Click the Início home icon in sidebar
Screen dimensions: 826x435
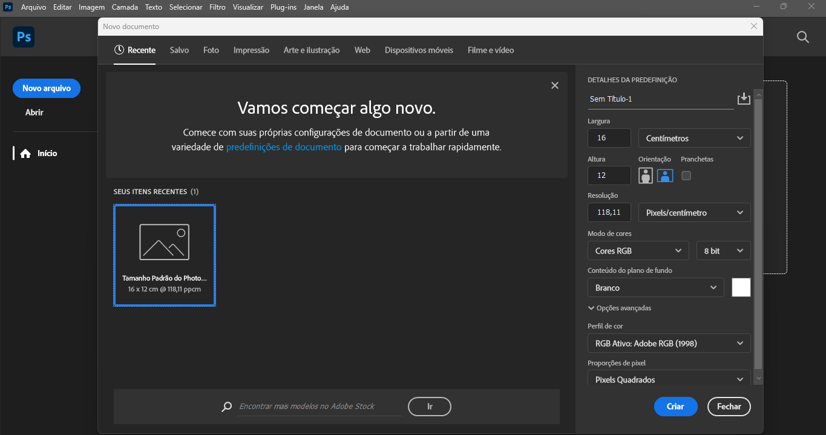(25, 154)
